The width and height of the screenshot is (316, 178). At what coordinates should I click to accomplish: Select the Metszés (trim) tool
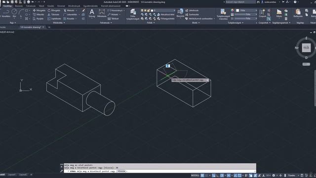pyautogui.click(x=69, y=10)
